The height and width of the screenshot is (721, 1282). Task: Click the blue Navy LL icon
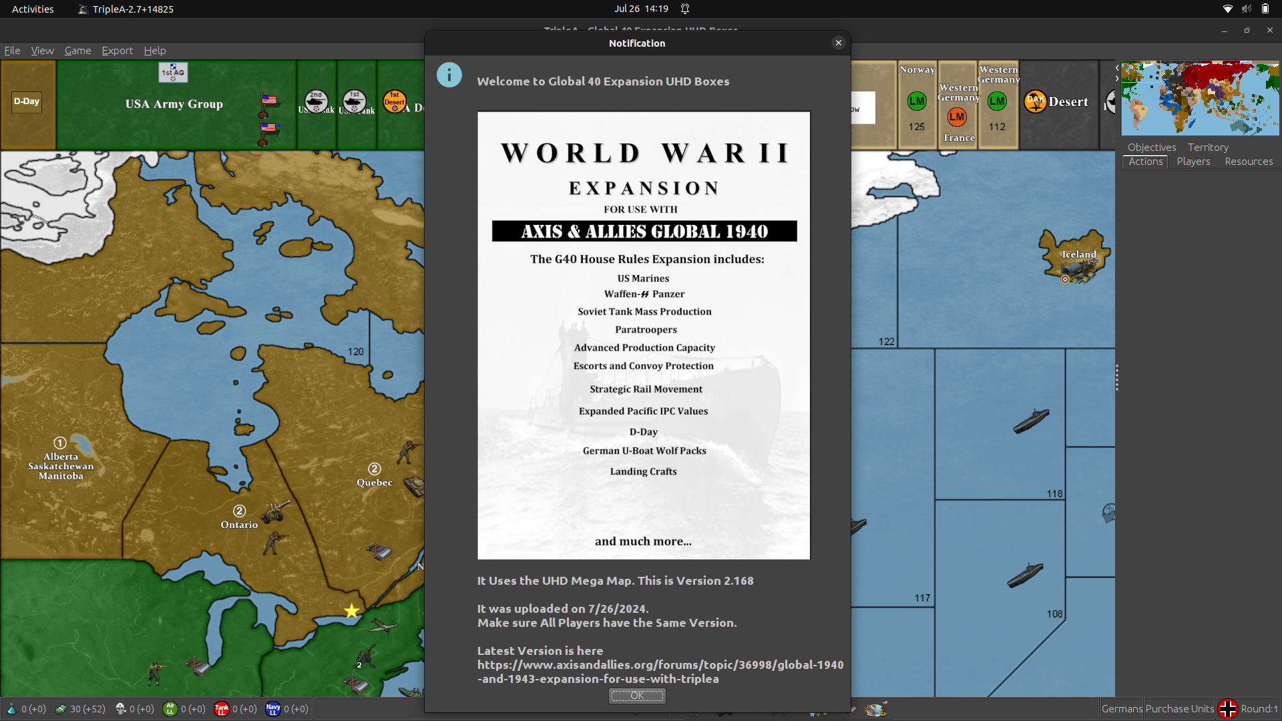(273, 709)
